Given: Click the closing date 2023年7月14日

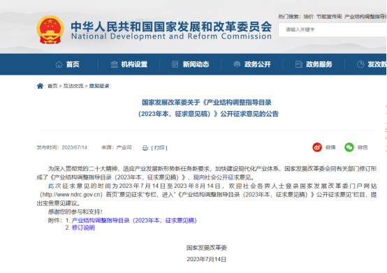Looking at the screenshot, I should click(207, 260).
